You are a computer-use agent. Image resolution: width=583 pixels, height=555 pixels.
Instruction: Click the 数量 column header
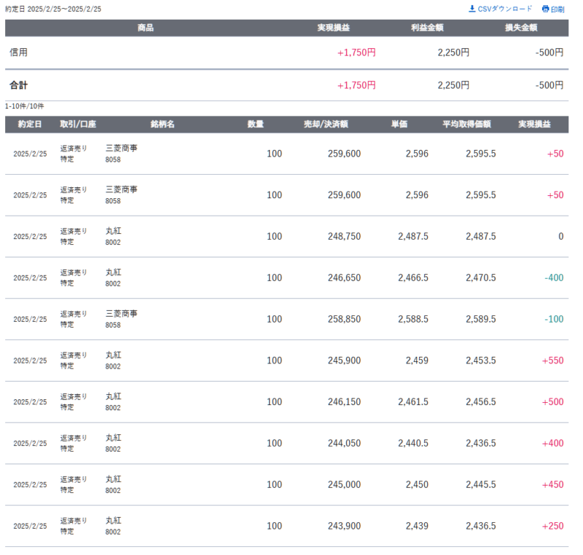(255, 124)
